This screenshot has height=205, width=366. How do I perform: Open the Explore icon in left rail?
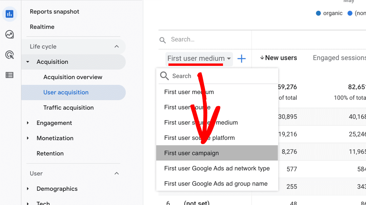point(9,34)
